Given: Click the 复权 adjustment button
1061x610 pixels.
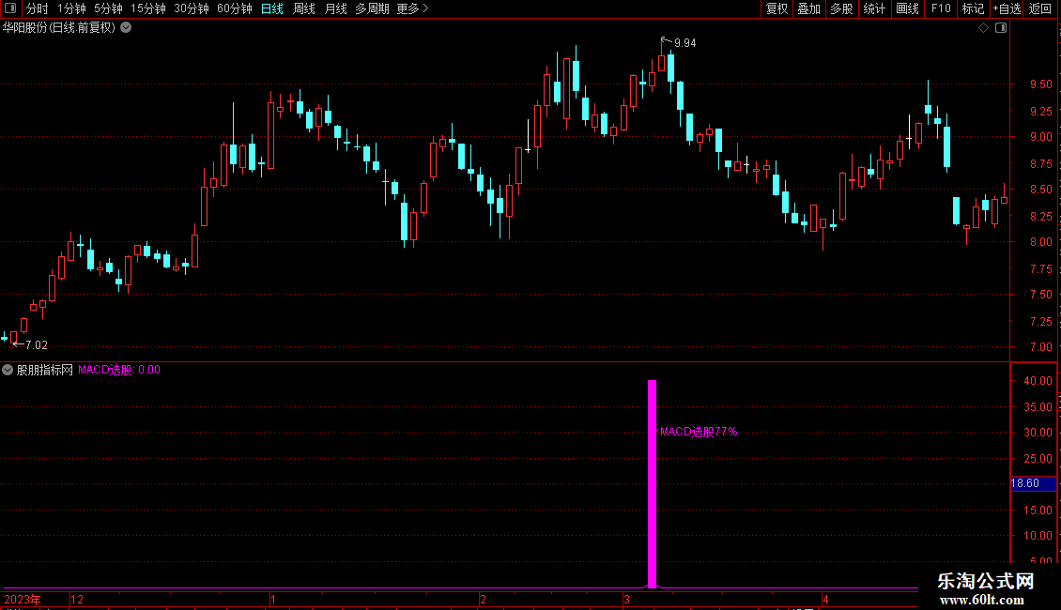Looking at the screenshot, I should (x=777, y=8).
